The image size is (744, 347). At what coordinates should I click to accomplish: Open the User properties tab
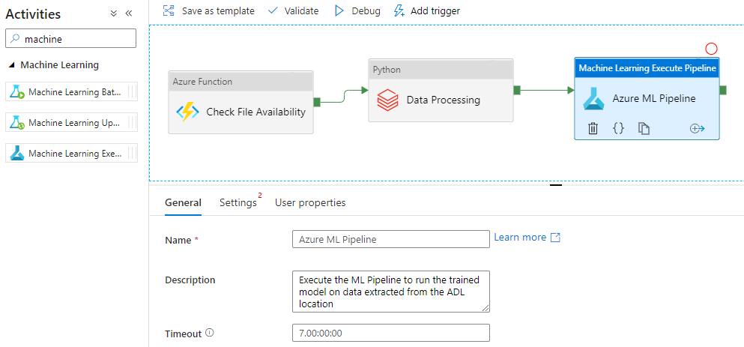(x=310, y=202)
